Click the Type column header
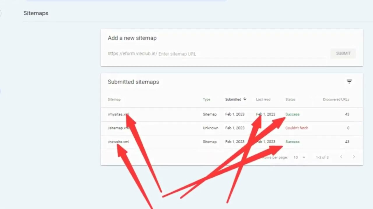 point(206,99)
